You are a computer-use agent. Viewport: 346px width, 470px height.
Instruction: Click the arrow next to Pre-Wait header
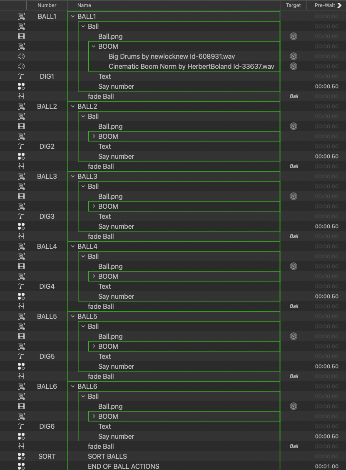tap(339, 5)
